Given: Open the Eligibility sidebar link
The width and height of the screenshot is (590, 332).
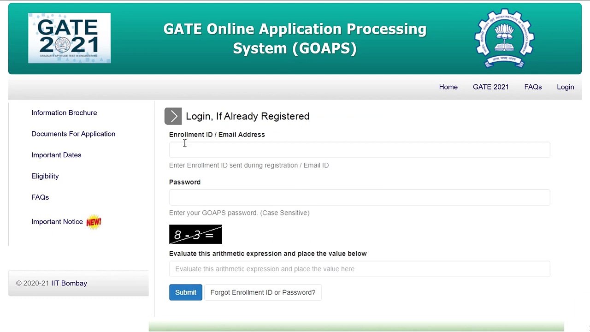Looking at the screenshot, I should click(45, 176).
